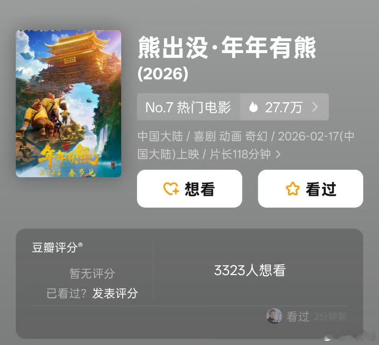Click the flame popularity icon
Image resolution: width=379 pixels, height=345 pixels.
(253, 107)
